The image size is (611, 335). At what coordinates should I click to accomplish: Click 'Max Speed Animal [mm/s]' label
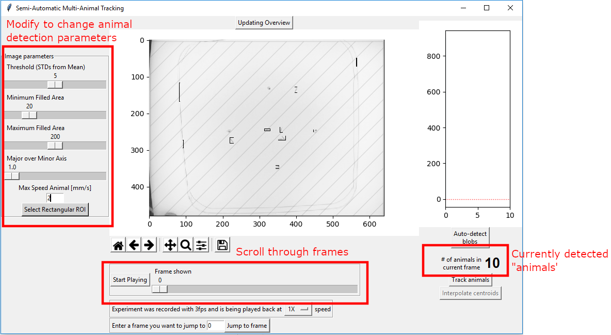point(55,187)
